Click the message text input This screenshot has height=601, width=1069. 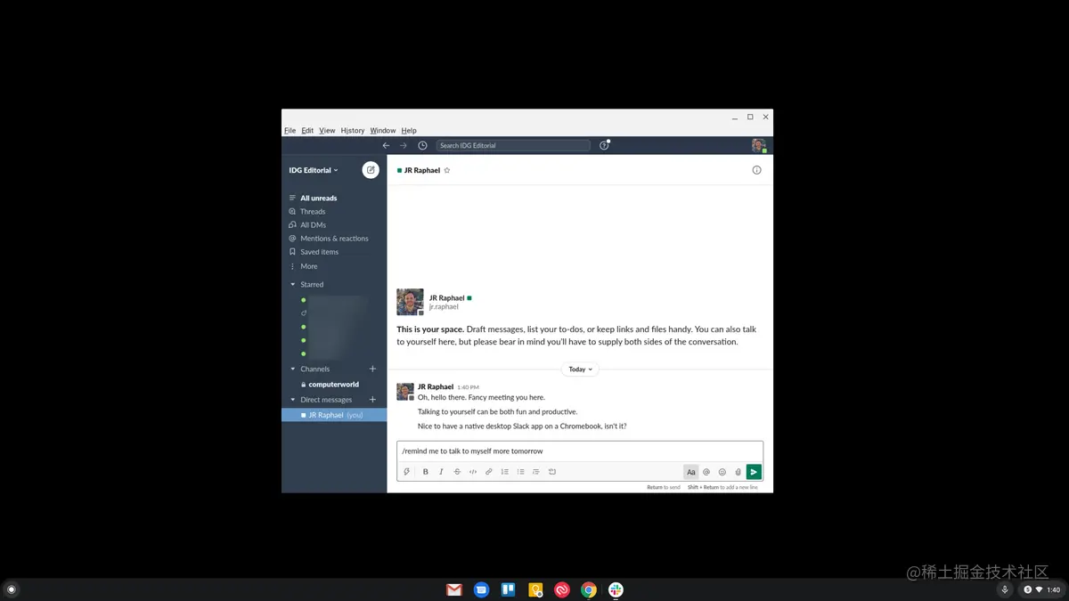point(580,451)
